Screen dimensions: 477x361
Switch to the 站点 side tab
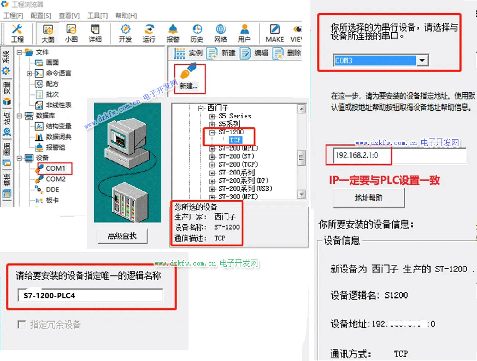[7, 124]
